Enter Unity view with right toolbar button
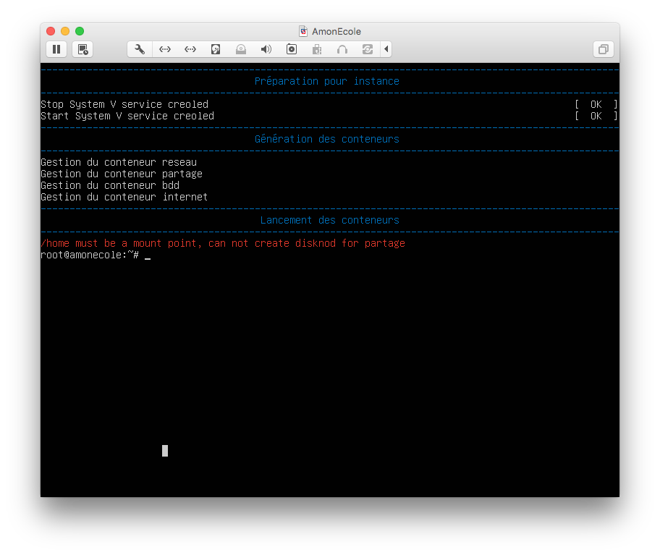This screenshot has height=555, width=660. [x=602, y=49]
